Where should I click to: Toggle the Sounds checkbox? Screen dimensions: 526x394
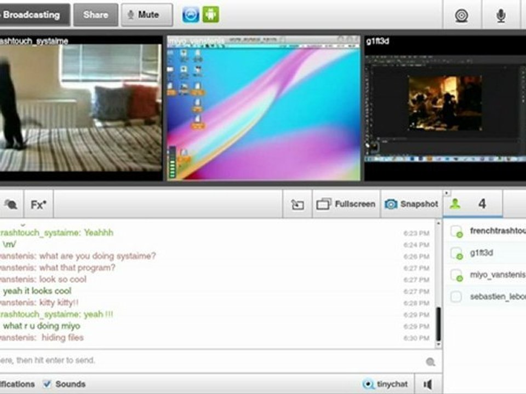47,384
